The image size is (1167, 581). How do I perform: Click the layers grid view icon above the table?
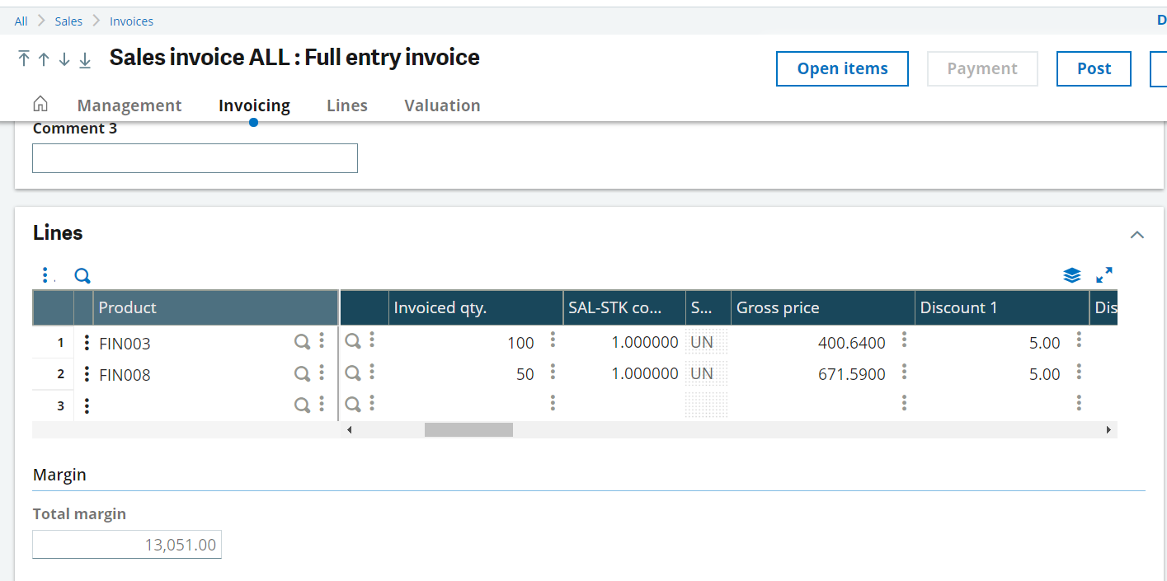[x=1071, y=275]
